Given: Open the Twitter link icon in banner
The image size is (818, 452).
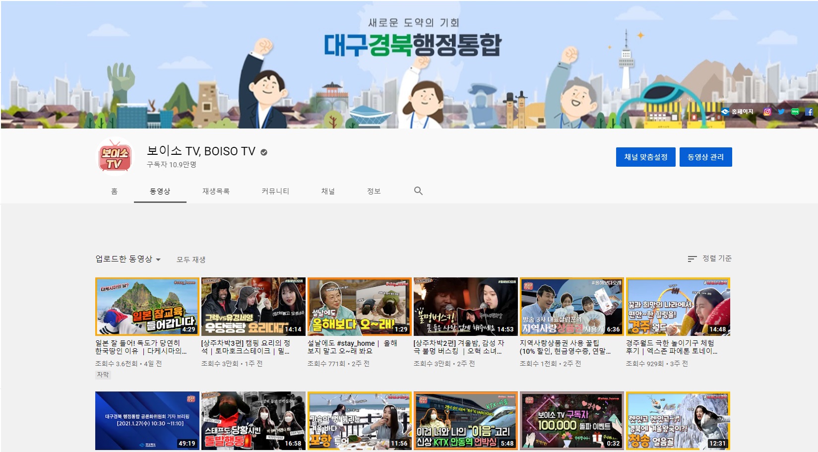Looking at the screenshot, I should 781,112.
